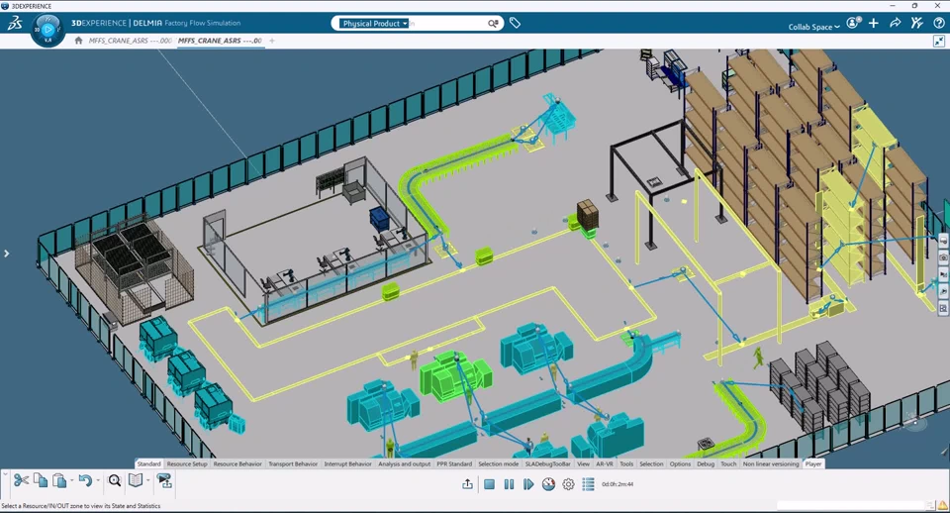
Task: Click the Dassault Systèmes 3DS logo
Action: pyautogui.click(x=15, y=24)
